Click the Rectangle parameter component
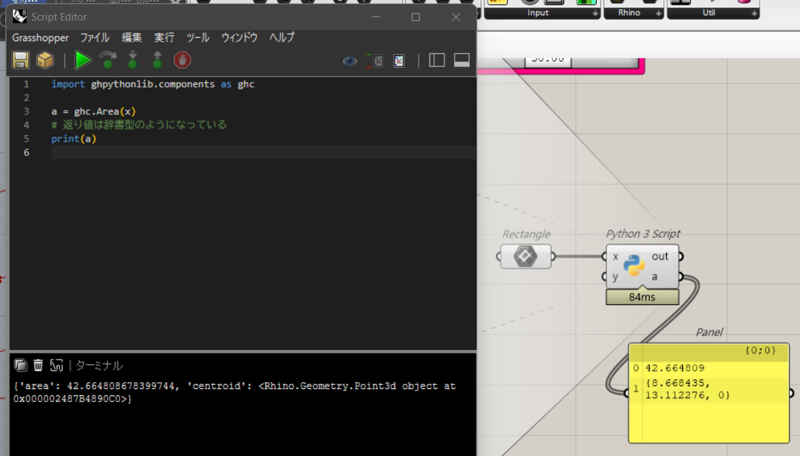Viewport: 800px width, 456px height. 525,257
